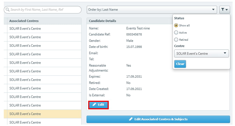235x126 pixels.
Task: Click the date created 17.09.2021
Action: pos(134,89)
